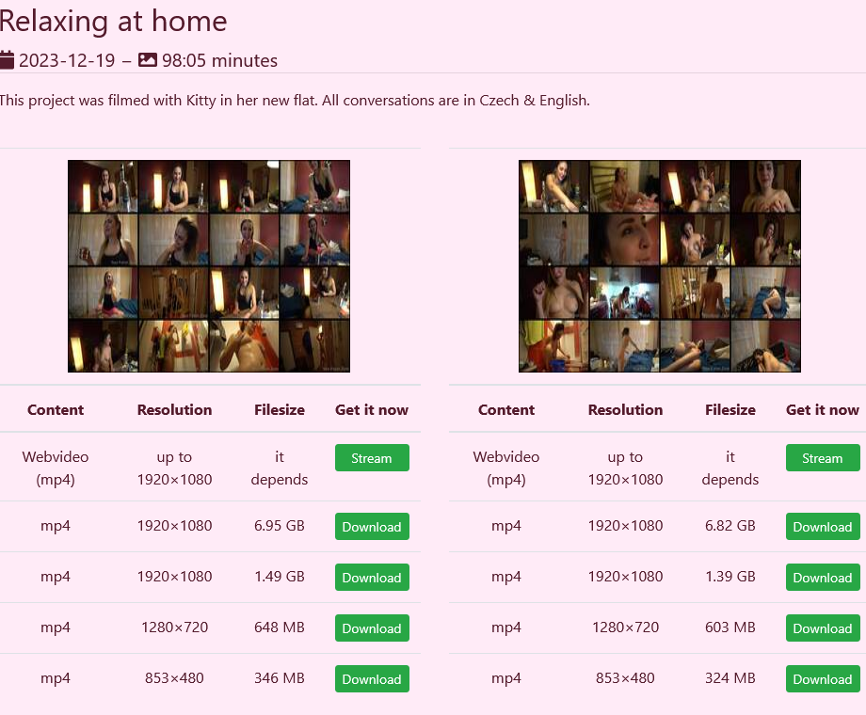Viewport: 866px width, 715px height.
Task: Click the '6.95 GB' filesize cell
Action: [280, 526]
